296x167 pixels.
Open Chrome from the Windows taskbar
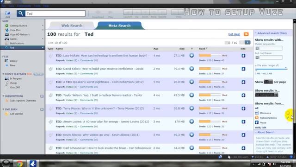tap(19, 163)
